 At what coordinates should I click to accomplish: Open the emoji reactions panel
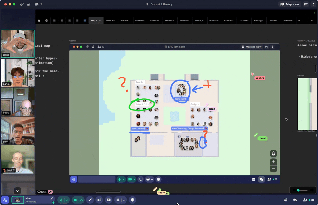coord(132,200)
